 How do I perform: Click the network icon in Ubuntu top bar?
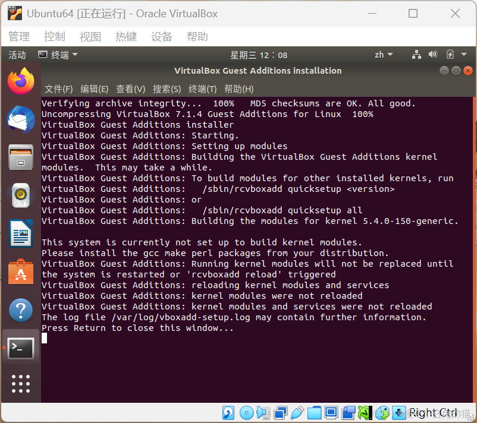tap(416, 55)
